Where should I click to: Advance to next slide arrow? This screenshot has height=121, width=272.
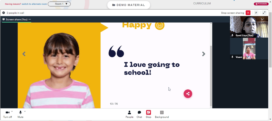pyautogui.click(x=204, y=54)
